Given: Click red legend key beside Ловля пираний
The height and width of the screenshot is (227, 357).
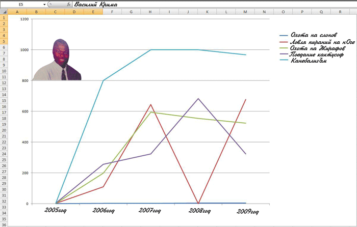Looking at the screenshot, I should click(284, 42).
